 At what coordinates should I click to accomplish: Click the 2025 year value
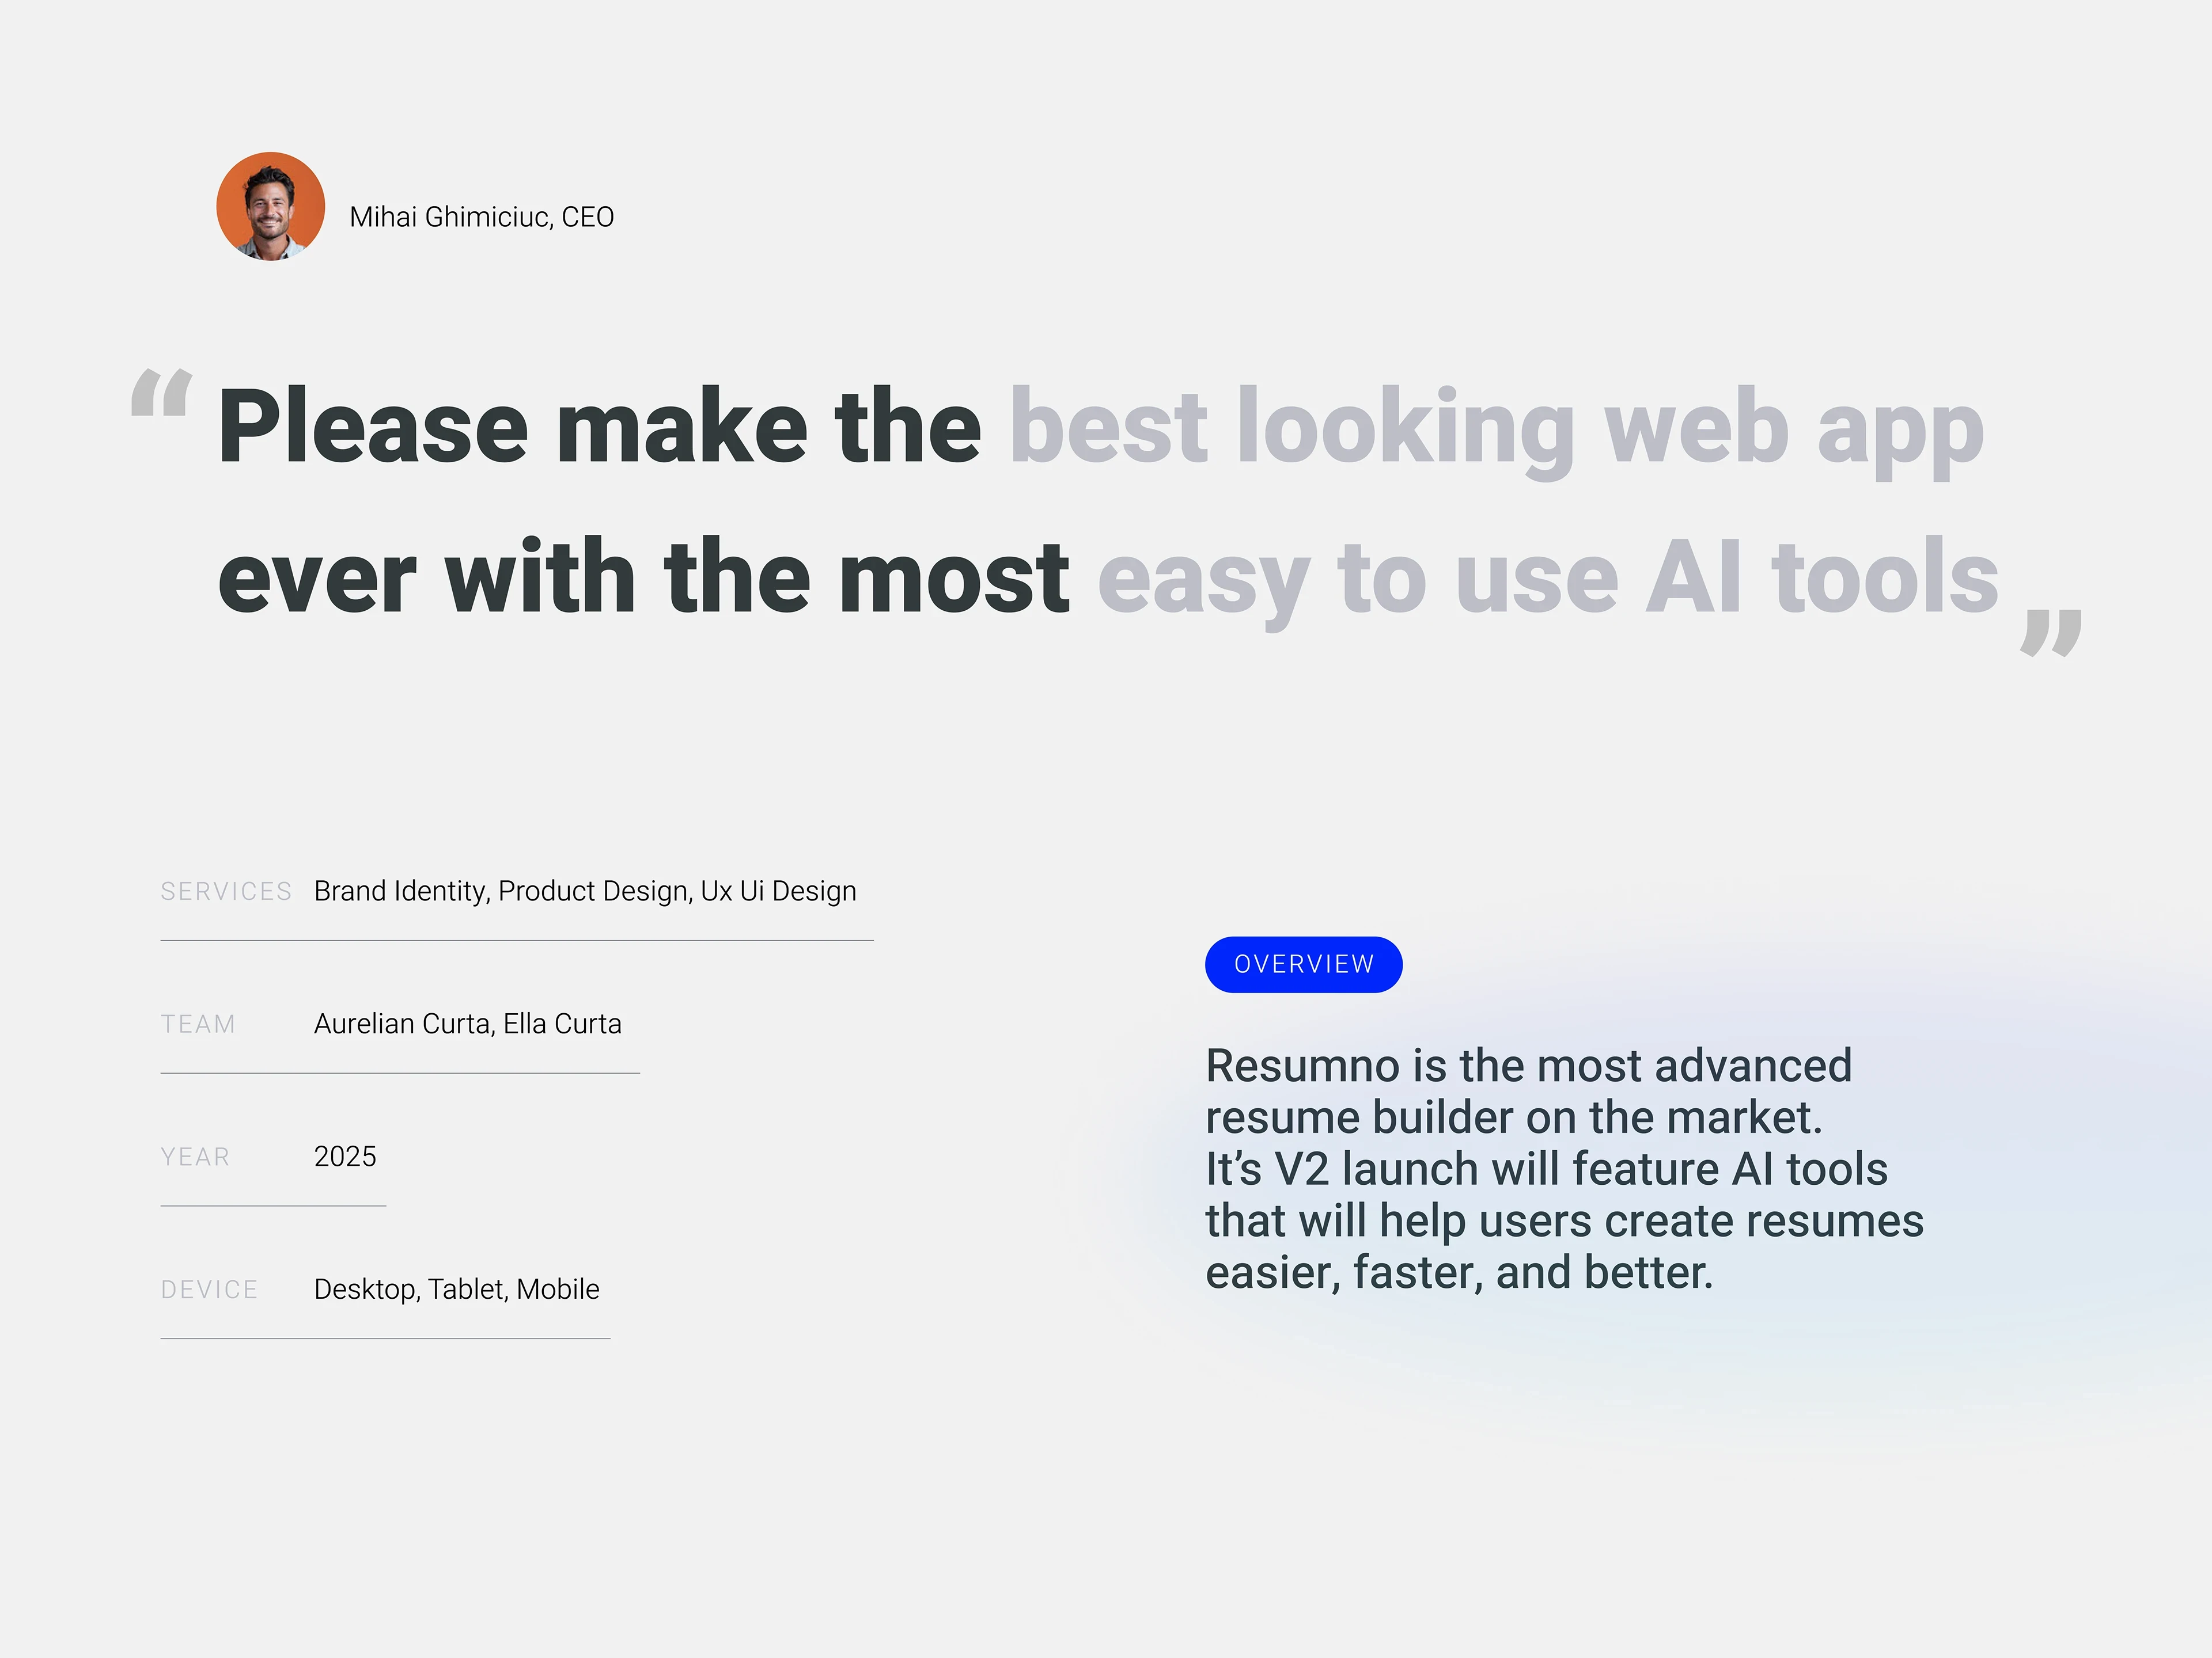[x=345, y=1157]
